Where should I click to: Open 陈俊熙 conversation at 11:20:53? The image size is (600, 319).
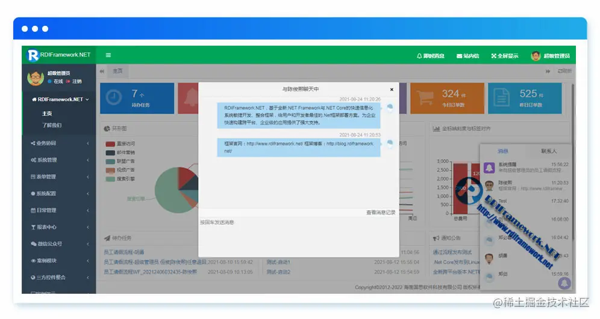tap(526, 186)
